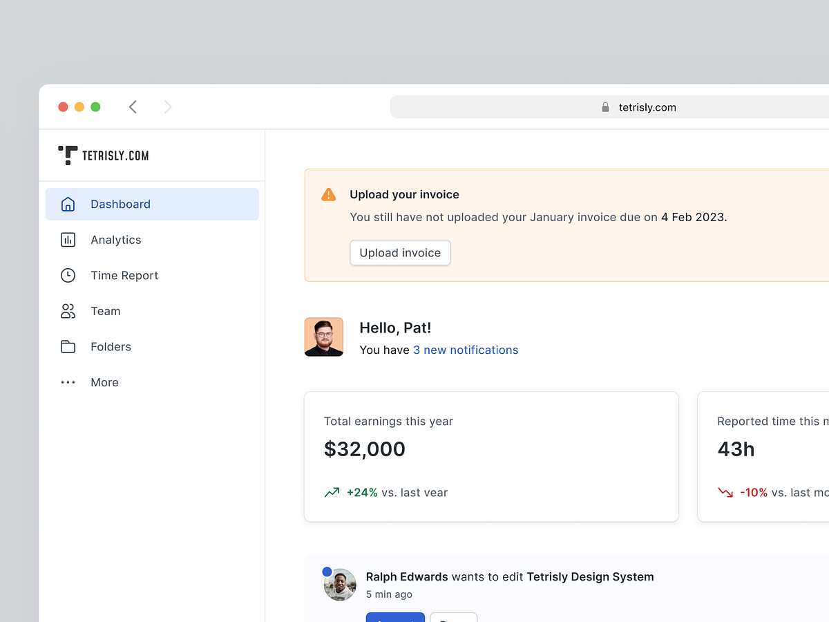Screen dimensions: 829x622
Task: Click the Time Report clock icon
Action: tap(68, 275)
